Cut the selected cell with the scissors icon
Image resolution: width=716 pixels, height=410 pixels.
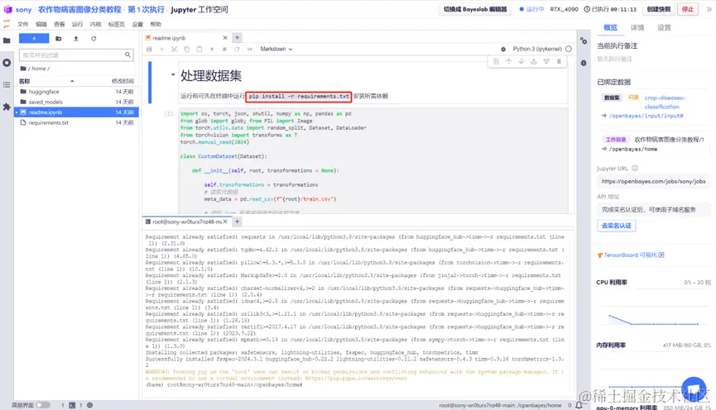point(174,49)
